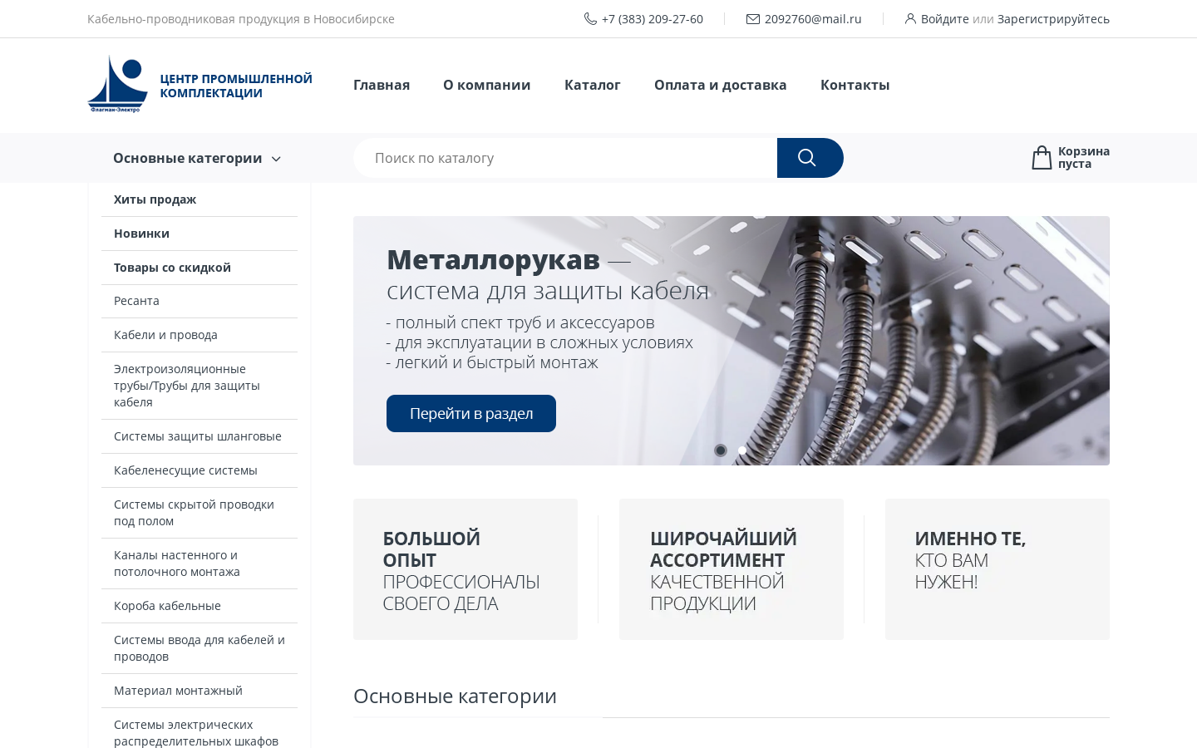Select the first banner slide dot
Screen dimensions: 1197x748
pos(721,450)
